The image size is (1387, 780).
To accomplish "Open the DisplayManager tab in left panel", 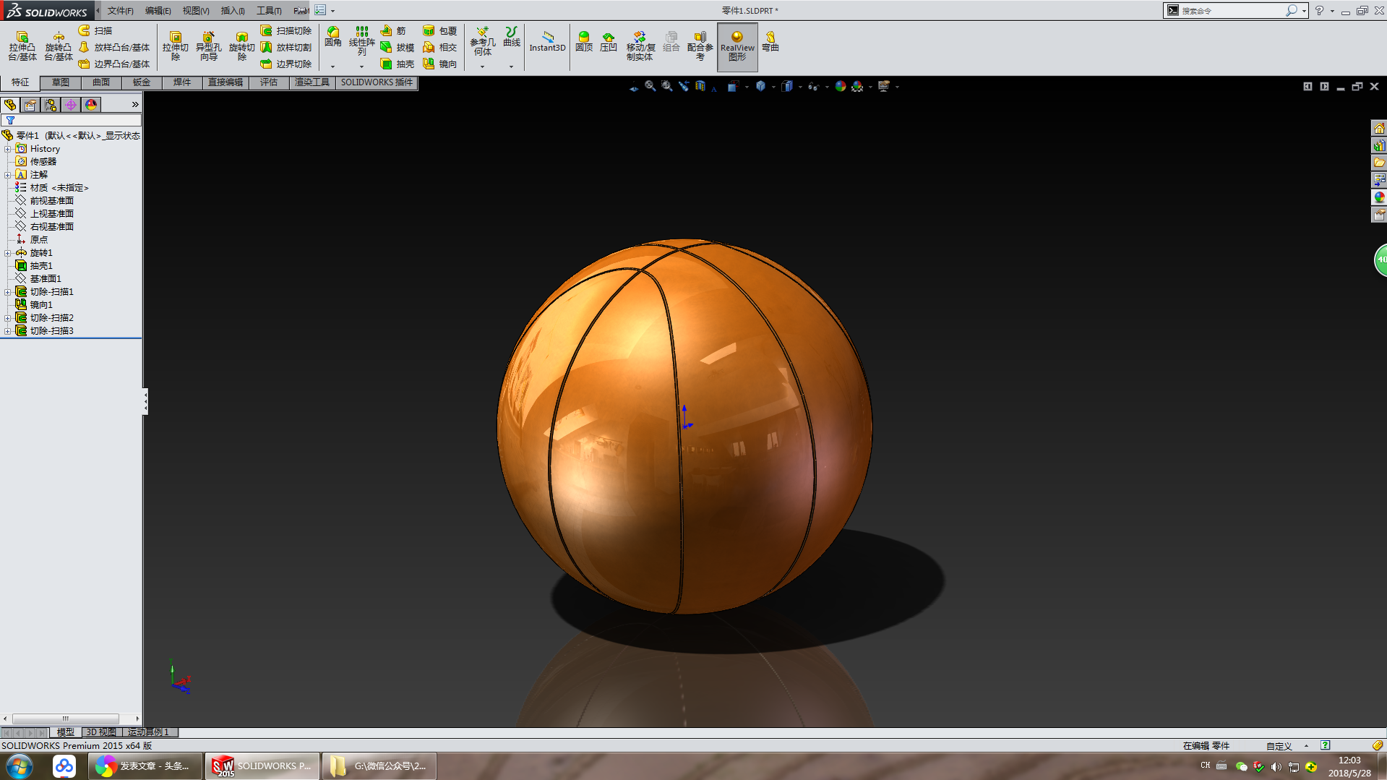I will pyautogui.click(x=91, y=105).
